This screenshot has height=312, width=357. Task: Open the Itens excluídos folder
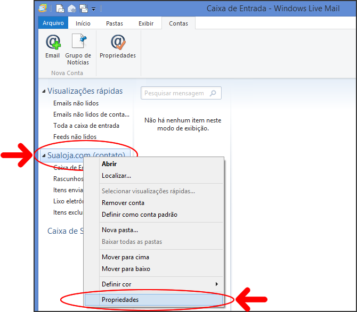[x=68, y=212]
